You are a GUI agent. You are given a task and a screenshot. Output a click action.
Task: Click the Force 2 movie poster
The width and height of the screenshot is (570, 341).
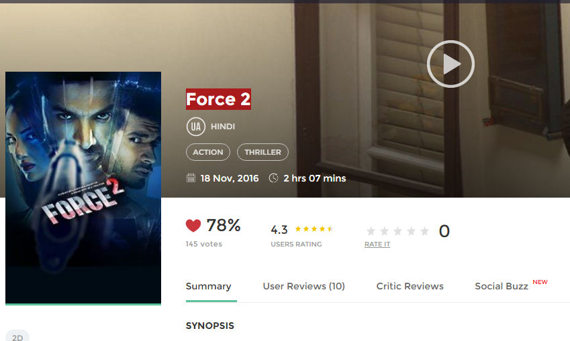point(83,188)
